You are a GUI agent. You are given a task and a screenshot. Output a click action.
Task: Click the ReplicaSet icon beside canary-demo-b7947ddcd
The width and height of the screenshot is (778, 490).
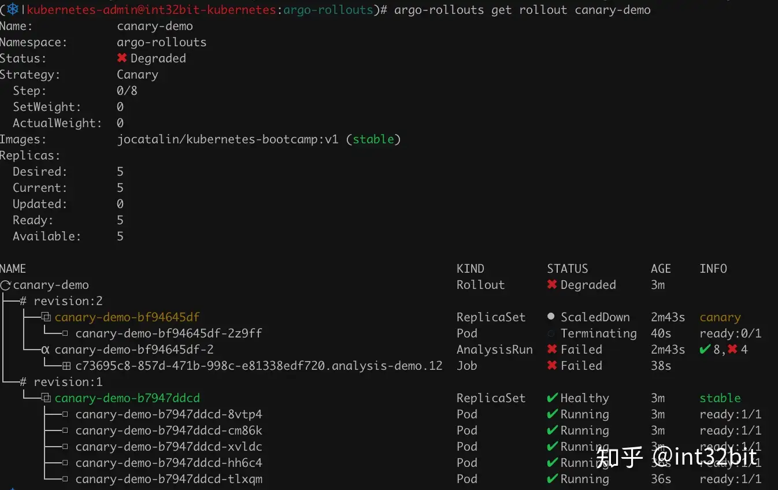click(x=46, y=398)
